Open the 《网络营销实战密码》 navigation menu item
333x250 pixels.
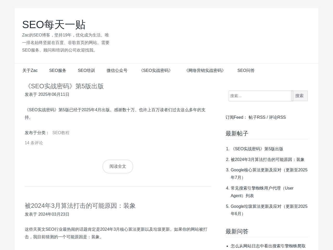(x=205, y=71)
